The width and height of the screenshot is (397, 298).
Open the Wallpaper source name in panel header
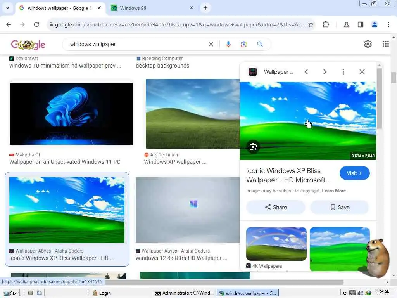pos(278,72)
